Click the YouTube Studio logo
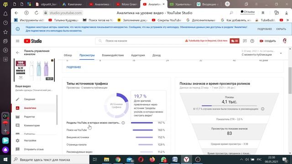Screen dimensions: 292x164 (33, 41)
